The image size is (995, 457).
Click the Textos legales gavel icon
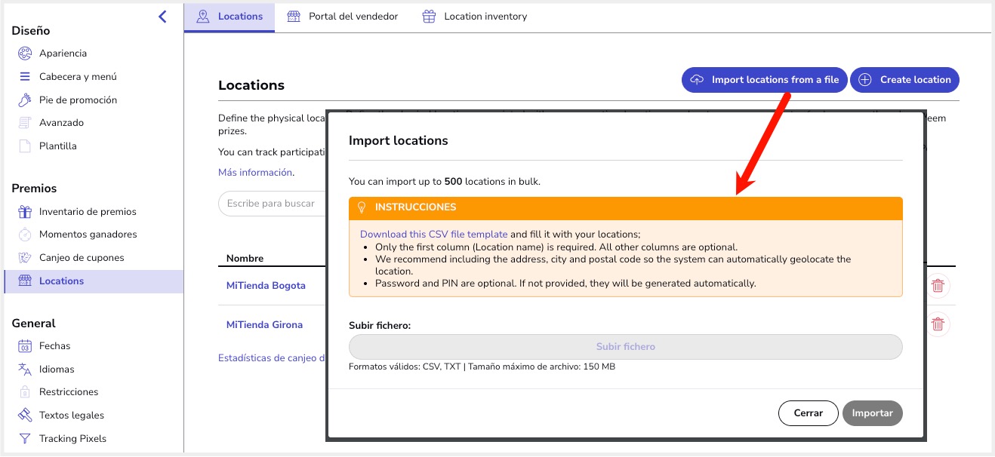(x=25, y=416)
